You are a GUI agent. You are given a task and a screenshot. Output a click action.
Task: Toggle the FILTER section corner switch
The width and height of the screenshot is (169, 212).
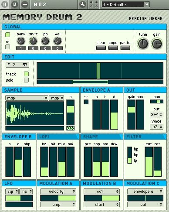pyautogui.click(x=164, y=137)
